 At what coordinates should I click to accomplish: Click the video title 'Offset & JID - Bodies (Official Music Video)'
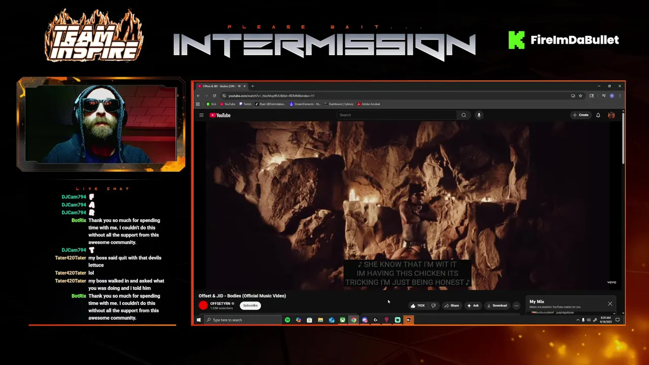click(x=242, y=296)
